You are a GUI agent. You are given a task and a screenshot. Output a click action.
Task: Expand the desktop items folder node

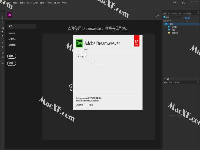[x=166, y=33]
